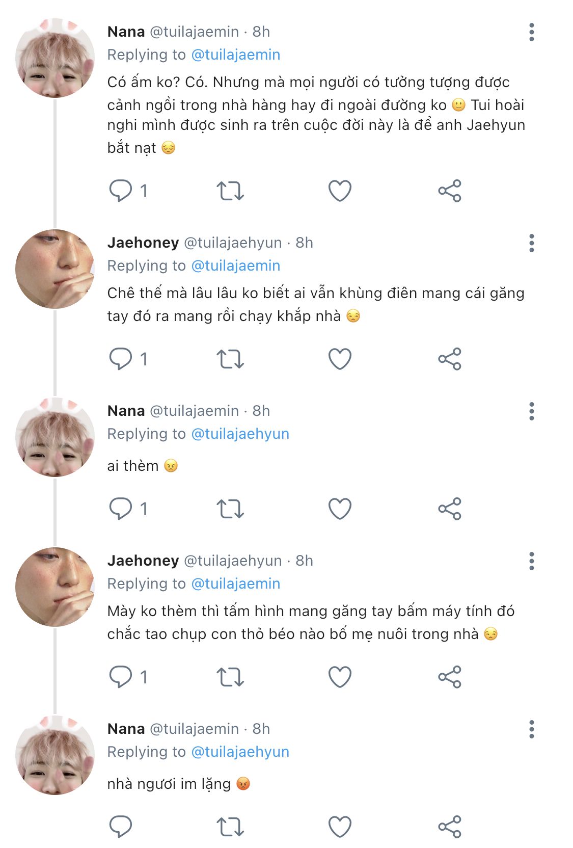This screenshot has height=848, width=573.
Task: Open @tuilajaehyun link above "ai thèm" tweet
Action: coord(240,434)
